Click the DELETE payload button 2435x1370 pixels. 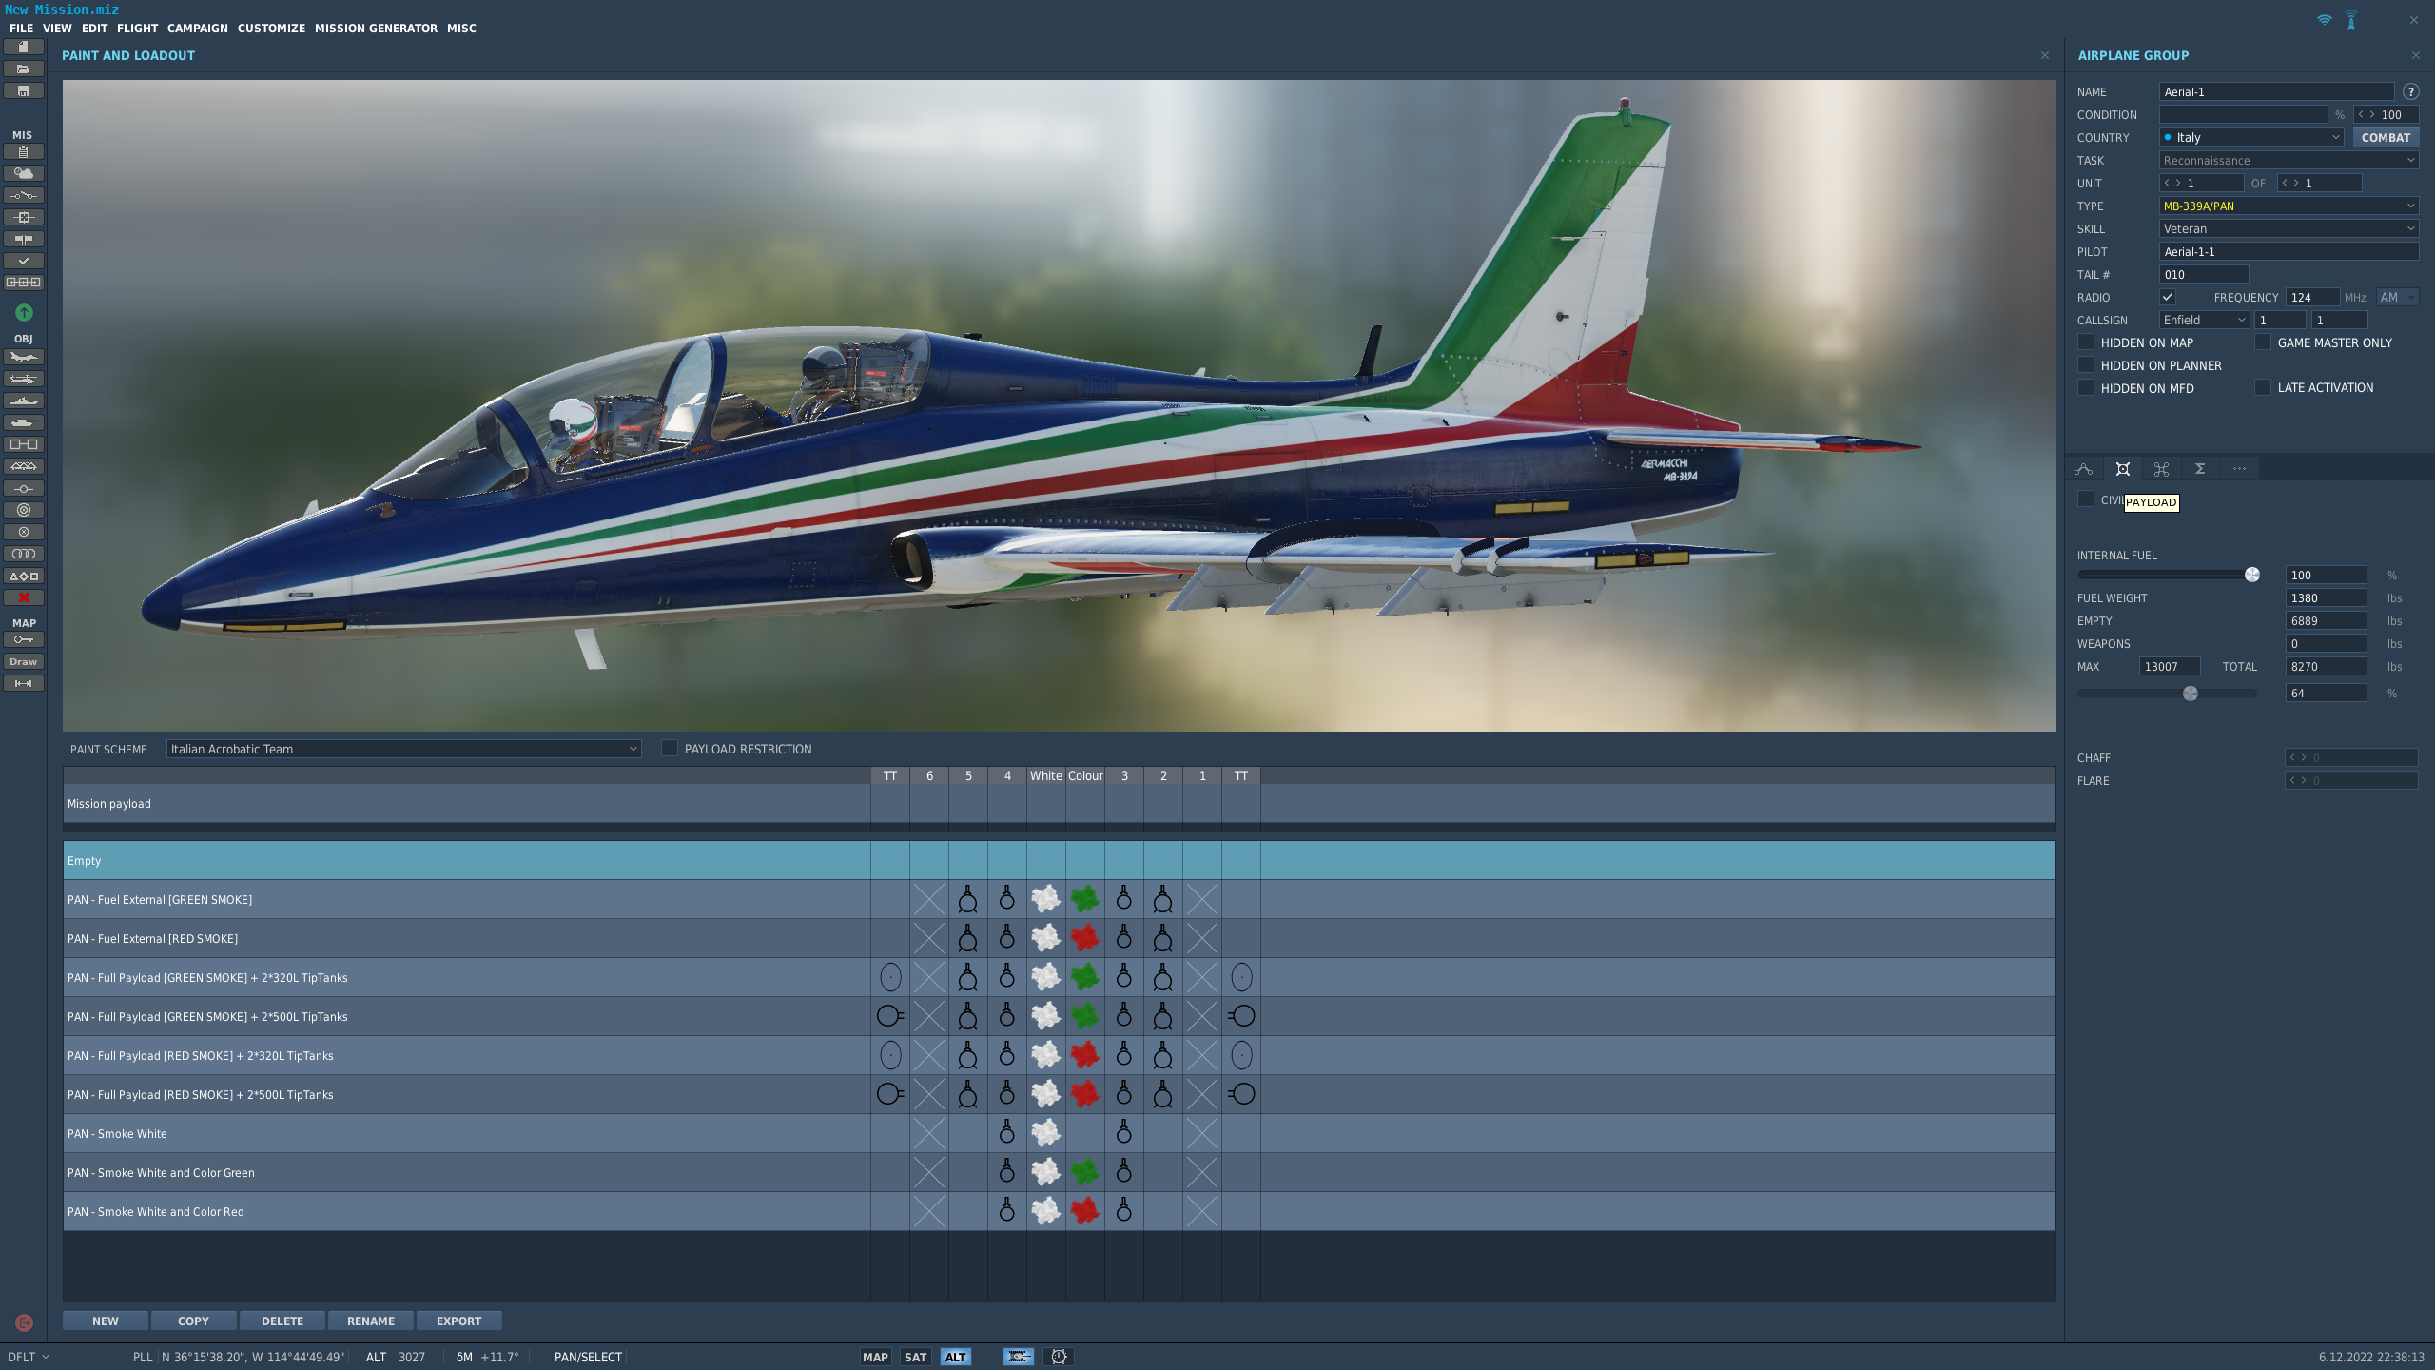coord(282,1321)
